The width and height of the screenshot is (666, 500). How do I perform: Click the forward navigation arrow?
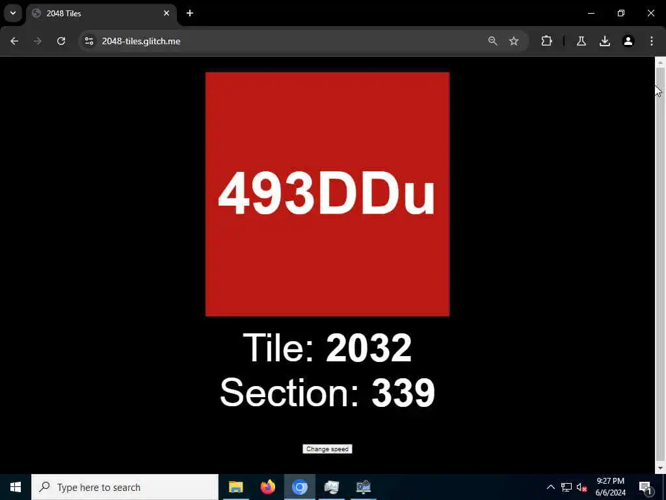point(37,41)
